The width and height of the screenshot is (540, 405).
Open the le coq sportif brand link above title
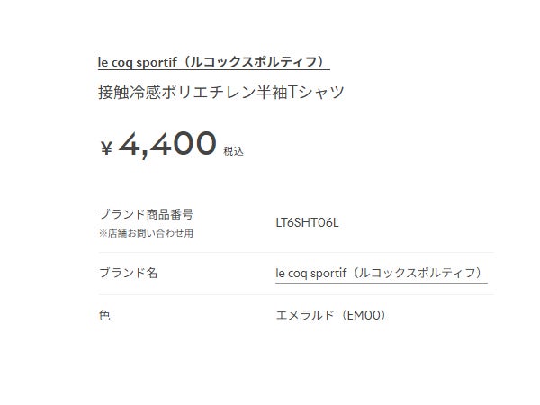[213, 63]
